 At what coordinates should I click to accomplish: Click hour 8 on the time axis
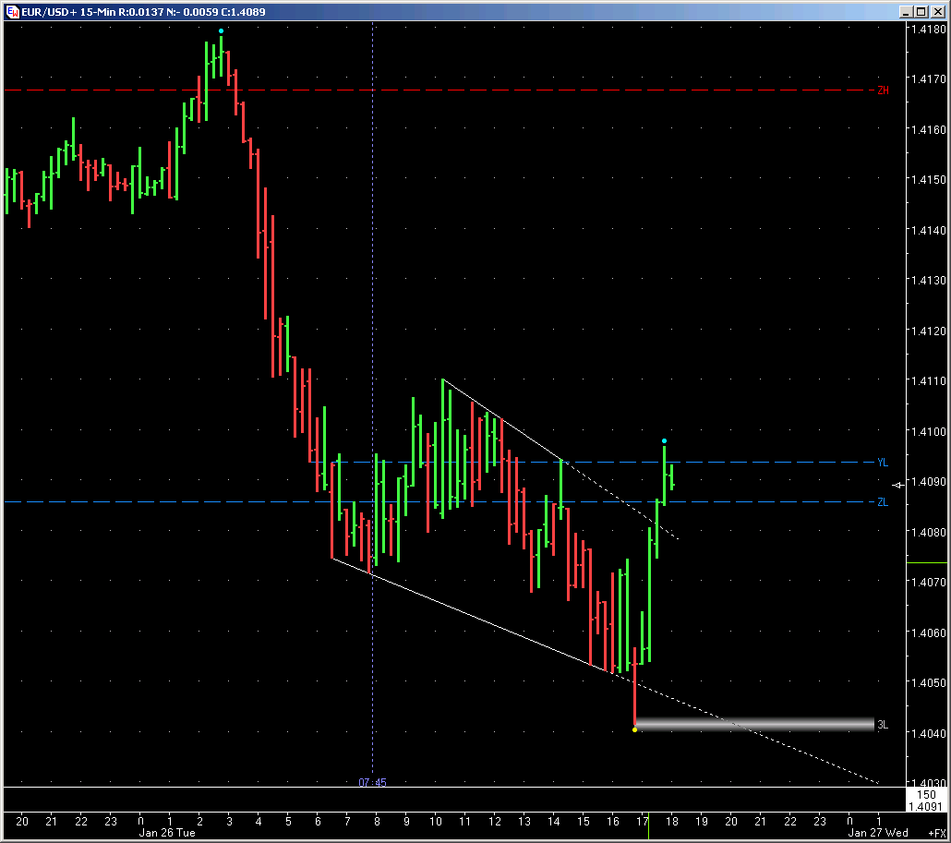click(377, 822)
